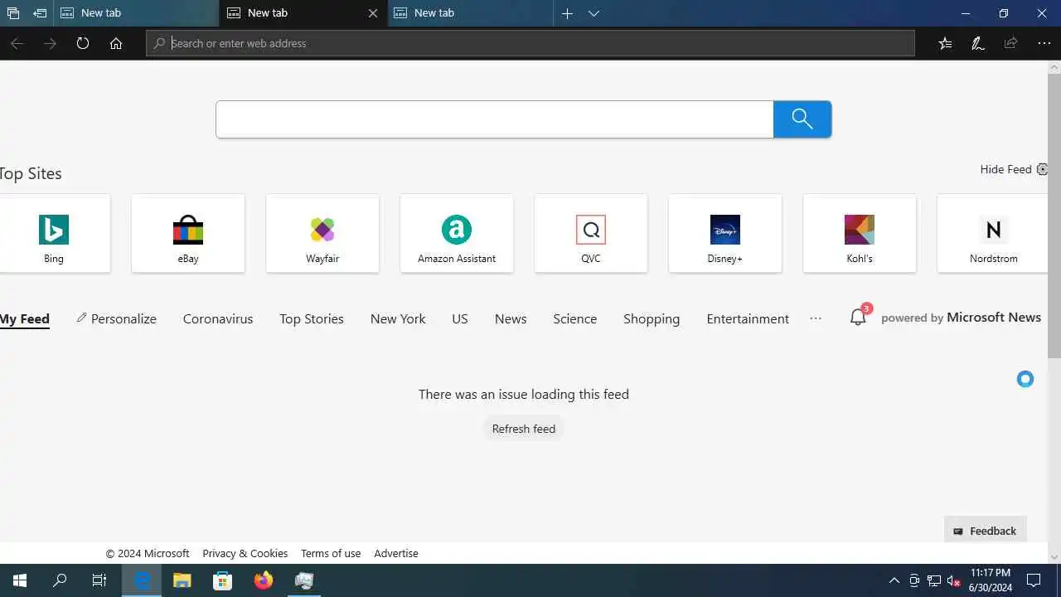The width and height of the screenshot is (1061, 597).
Task: Open taskbar search magnifier
Action: [60, 580]
